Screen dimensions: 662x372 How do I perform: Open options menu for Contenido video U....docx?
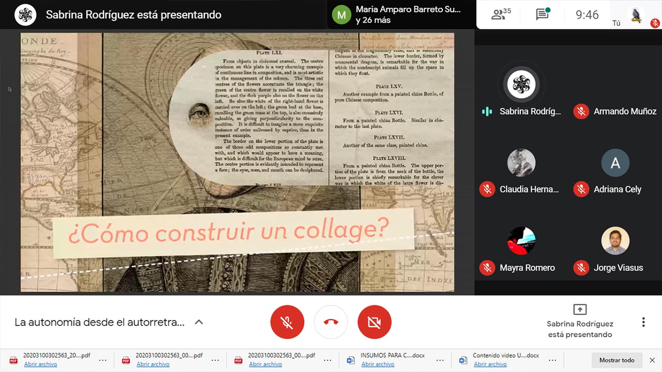553,360
